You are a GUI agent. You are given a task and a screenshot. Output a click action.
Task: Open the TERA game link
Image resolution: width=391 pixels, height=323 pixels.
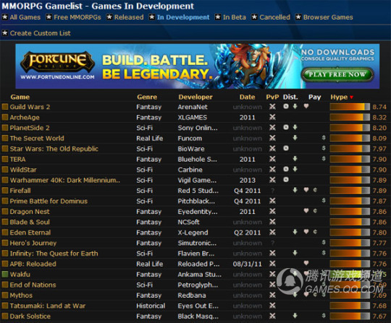click(x=17, y=159)
